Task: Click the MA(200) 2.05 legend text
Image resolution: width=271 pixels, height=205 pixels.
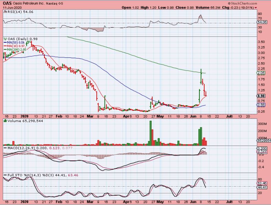Action: pos(17,50)
